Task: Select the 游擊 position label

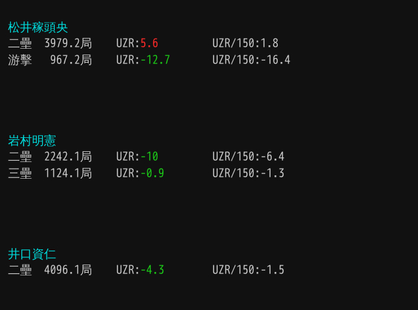Action: pyautogui.click(x=20, y=60)
